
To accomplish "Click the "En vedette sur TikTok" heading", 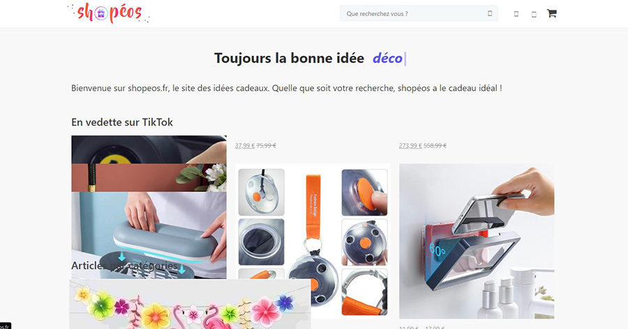I will coord(122,122).
